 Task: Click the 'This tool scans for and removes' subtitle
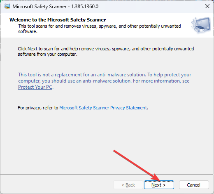(100, 28)
